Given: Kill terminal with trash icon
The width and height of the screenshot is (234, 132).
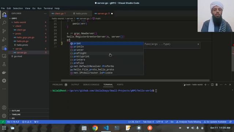Looking at the screenshot, I should pos(216,85).
